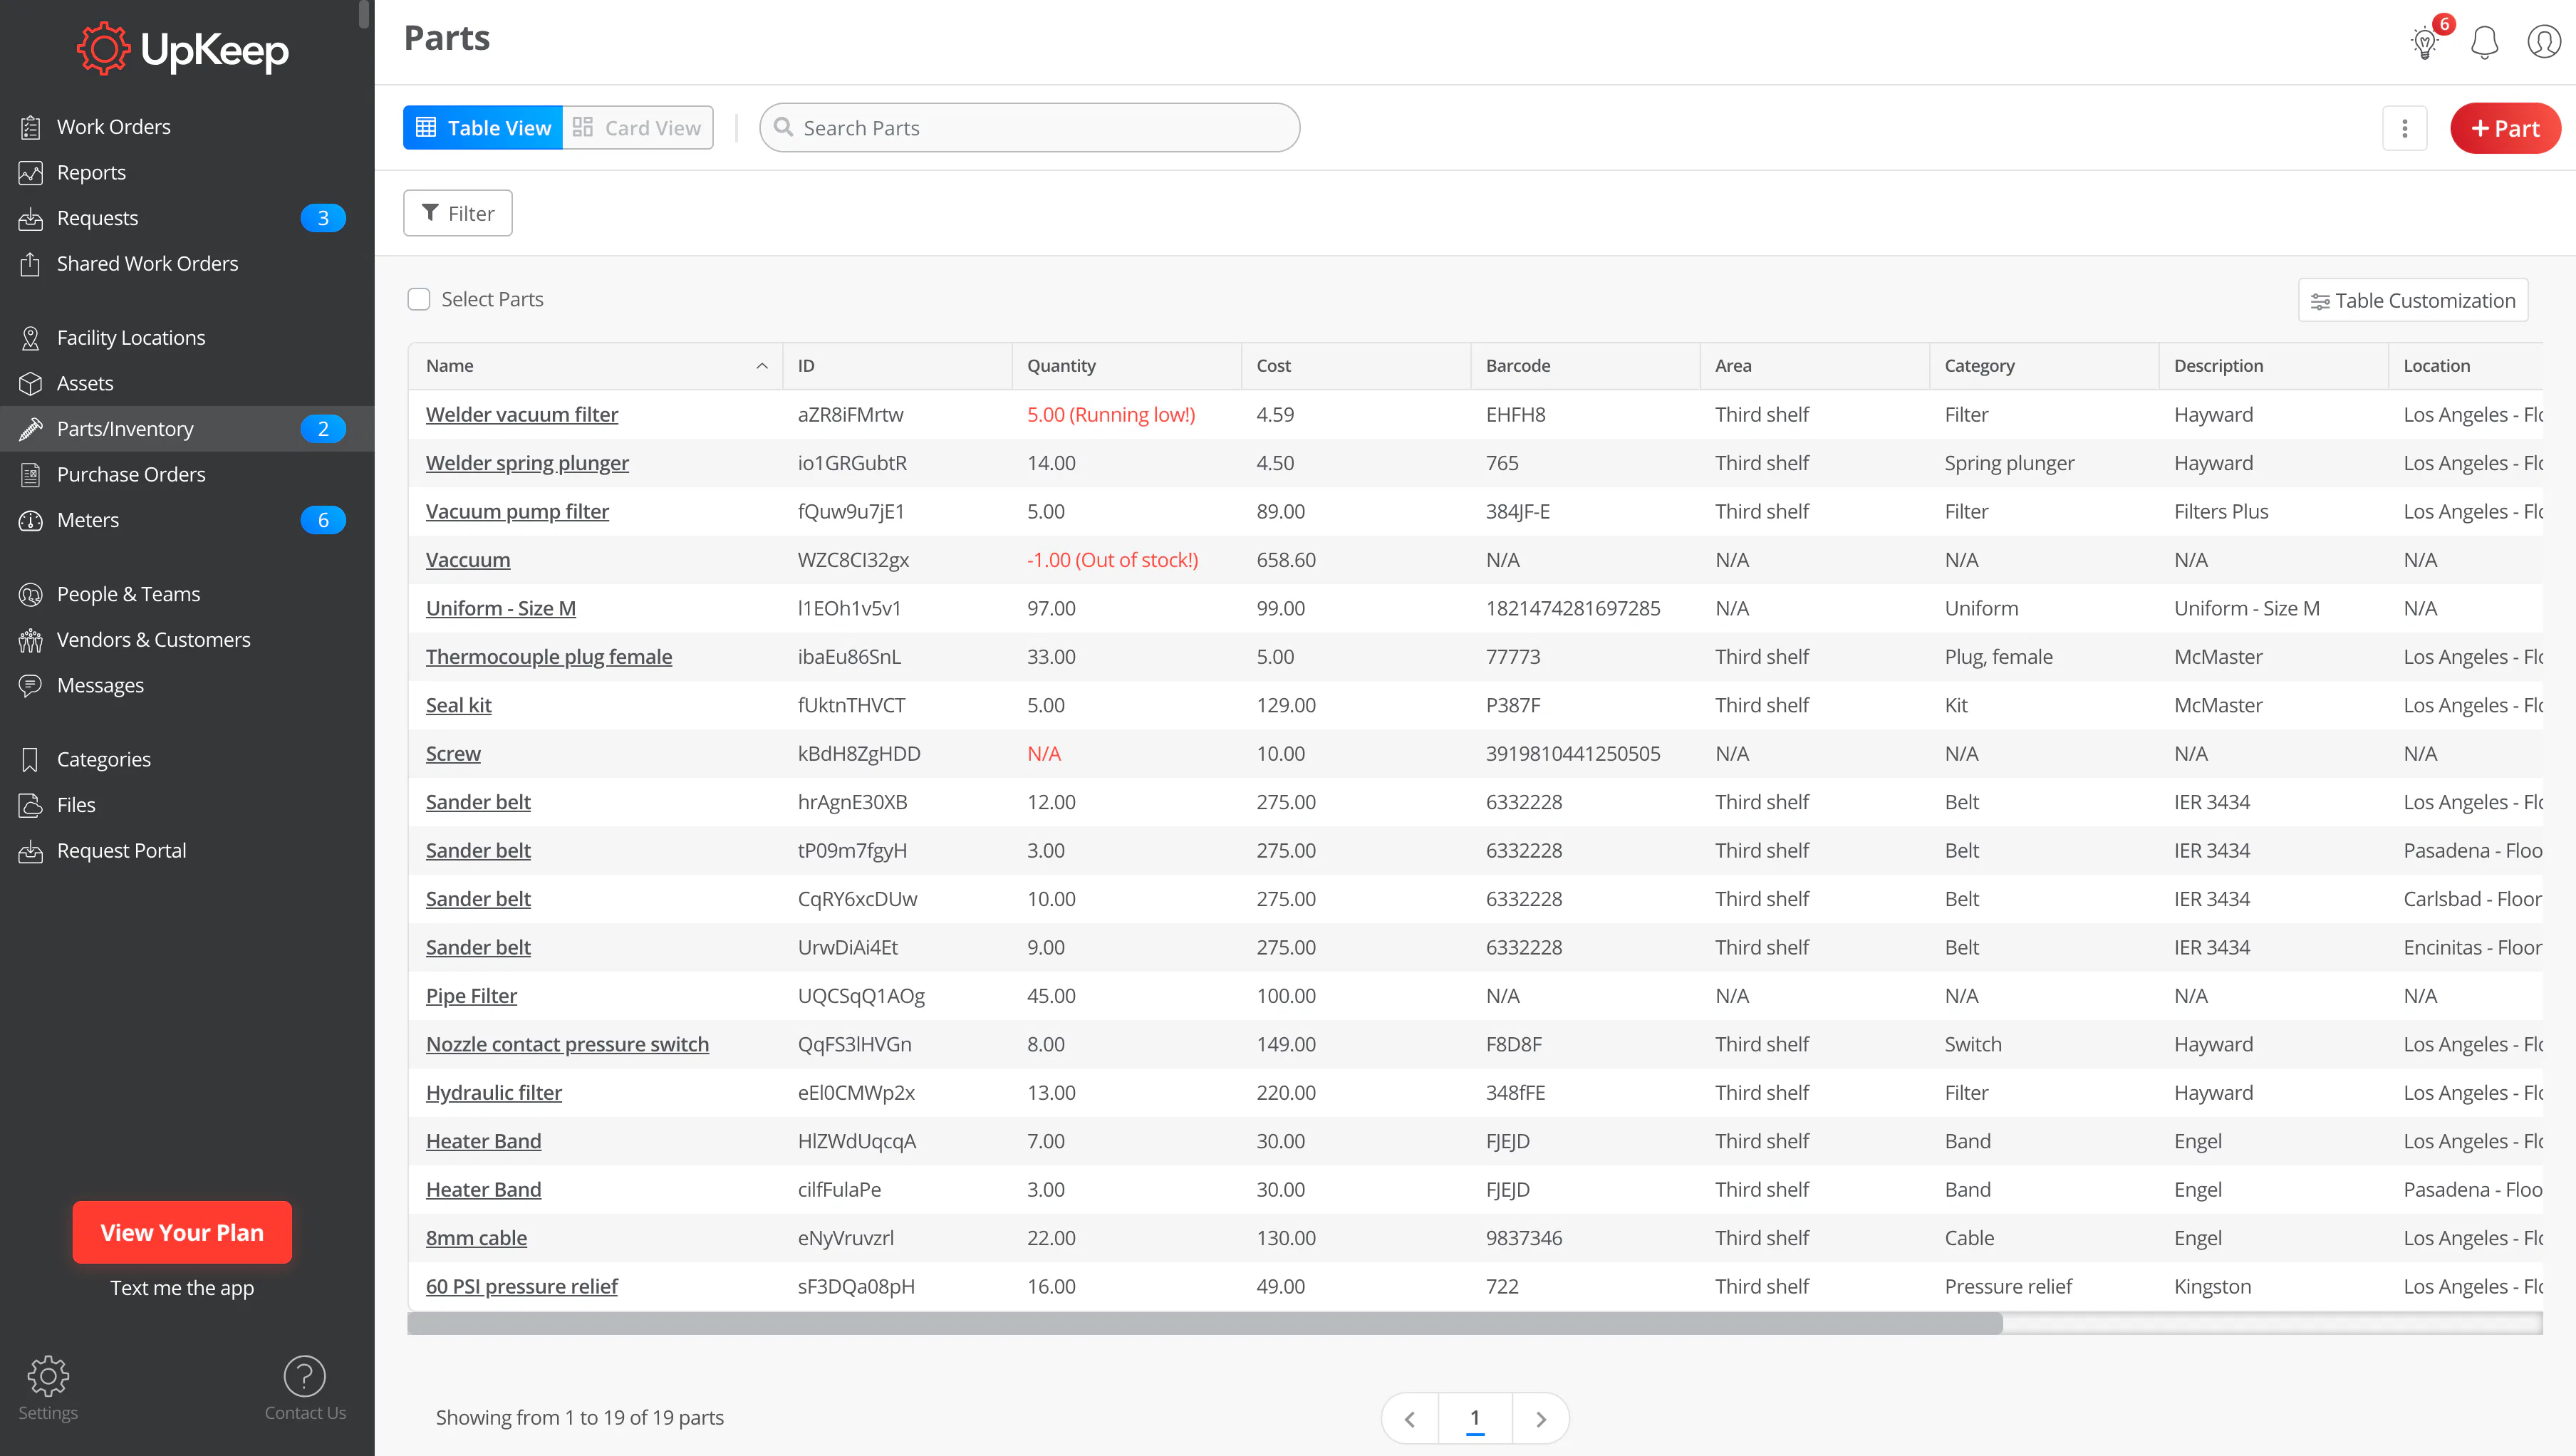Click the Files folder icon
Screen dimensions: 2576x1456
point(31,805)
